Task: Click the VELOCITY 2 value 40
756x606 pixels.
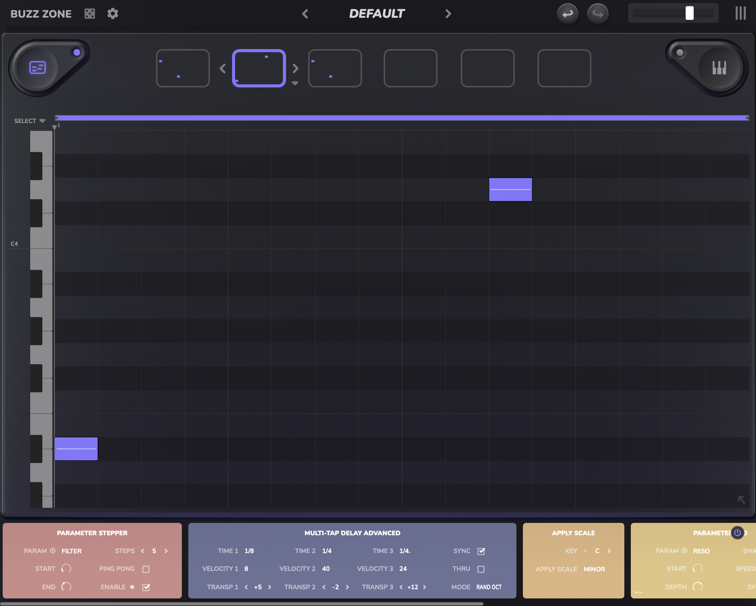Action: tap(326, 569)
